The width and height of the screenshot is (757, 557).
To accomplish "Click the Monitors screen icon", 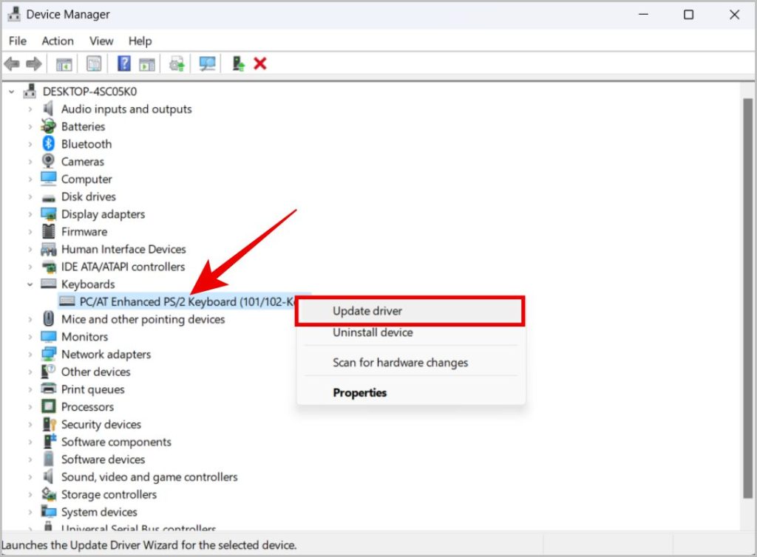I will (48, 336).
